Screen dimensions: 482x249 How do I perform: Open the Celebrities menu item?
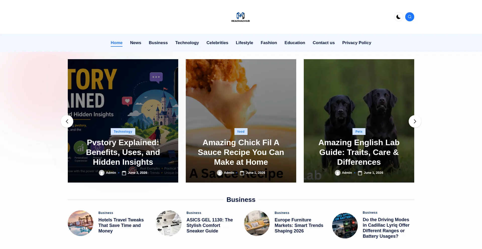pyautogui.click(x=217, y=43)
